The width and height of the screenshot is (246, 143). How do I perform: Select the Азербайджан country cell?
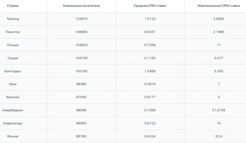[x=13, y=110]
